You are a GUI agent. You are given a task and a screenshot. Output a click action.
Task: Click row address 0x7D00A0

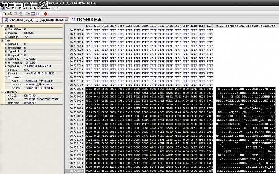[x=76, y=108]
